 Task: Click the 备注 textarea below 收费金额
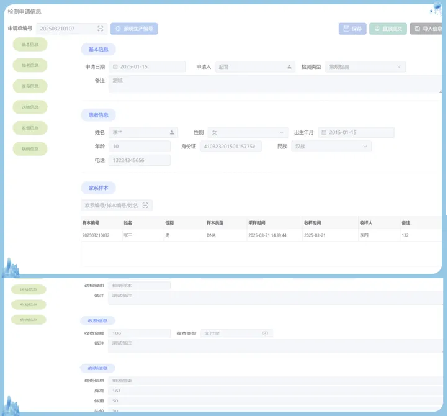pos(276,346)
